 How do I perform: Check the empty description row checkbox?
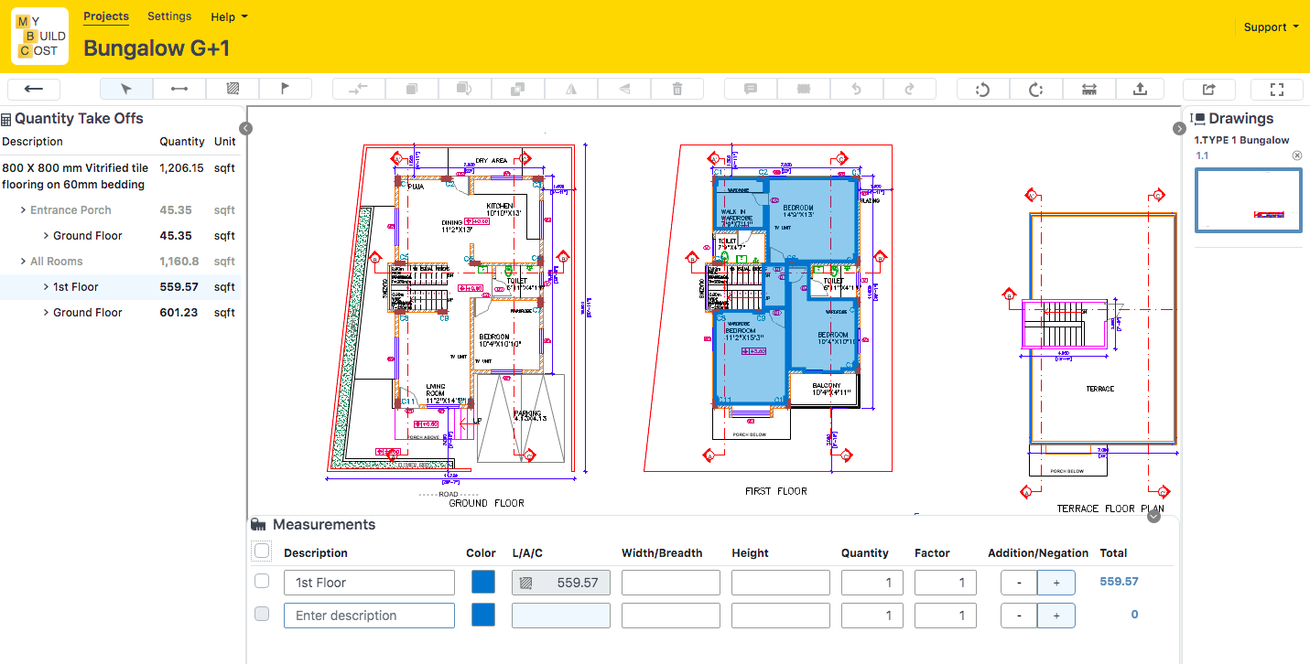click(x=262, y=614)
